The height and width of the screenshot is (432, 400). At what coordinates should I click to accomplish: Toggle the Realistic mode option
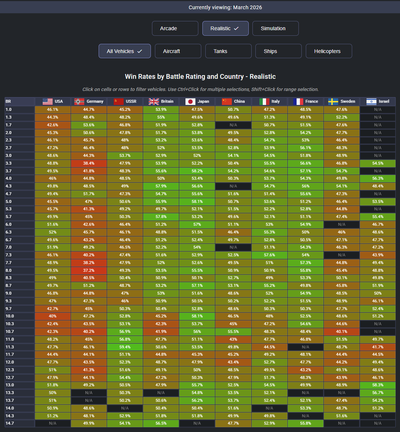click(x=225, y=28)
